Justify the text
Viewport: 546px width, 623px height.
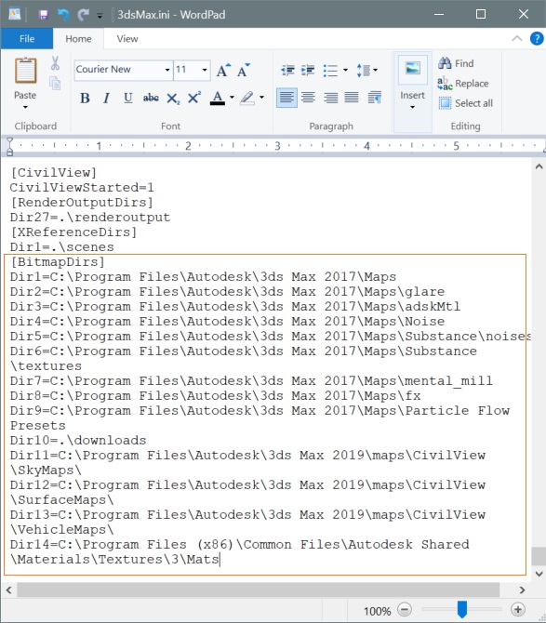(x=352, y=98)
